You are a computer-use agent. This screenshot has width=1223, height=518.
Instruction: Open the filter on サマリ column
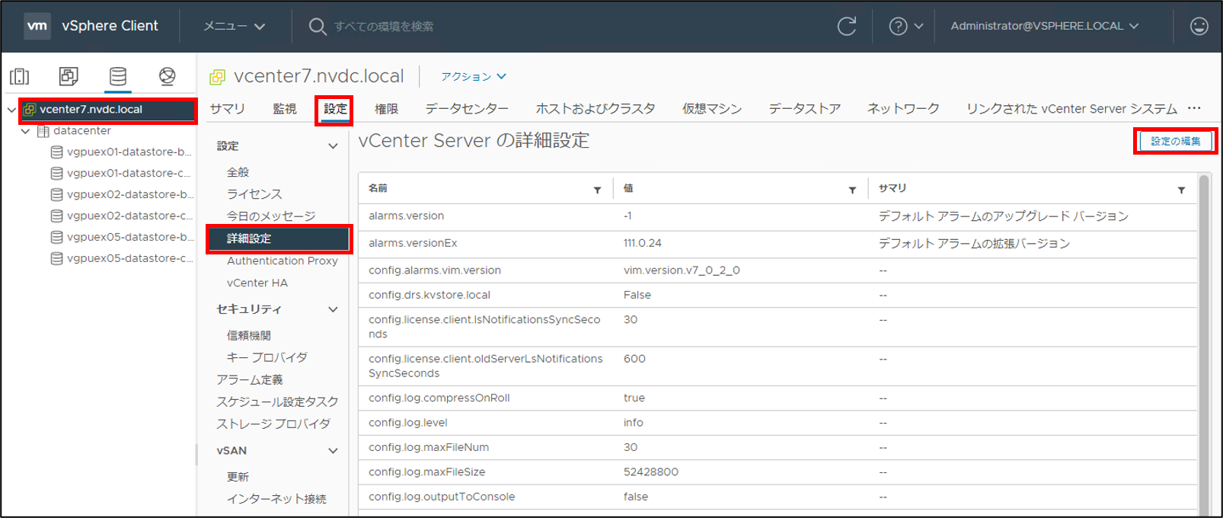(1181, 190)
